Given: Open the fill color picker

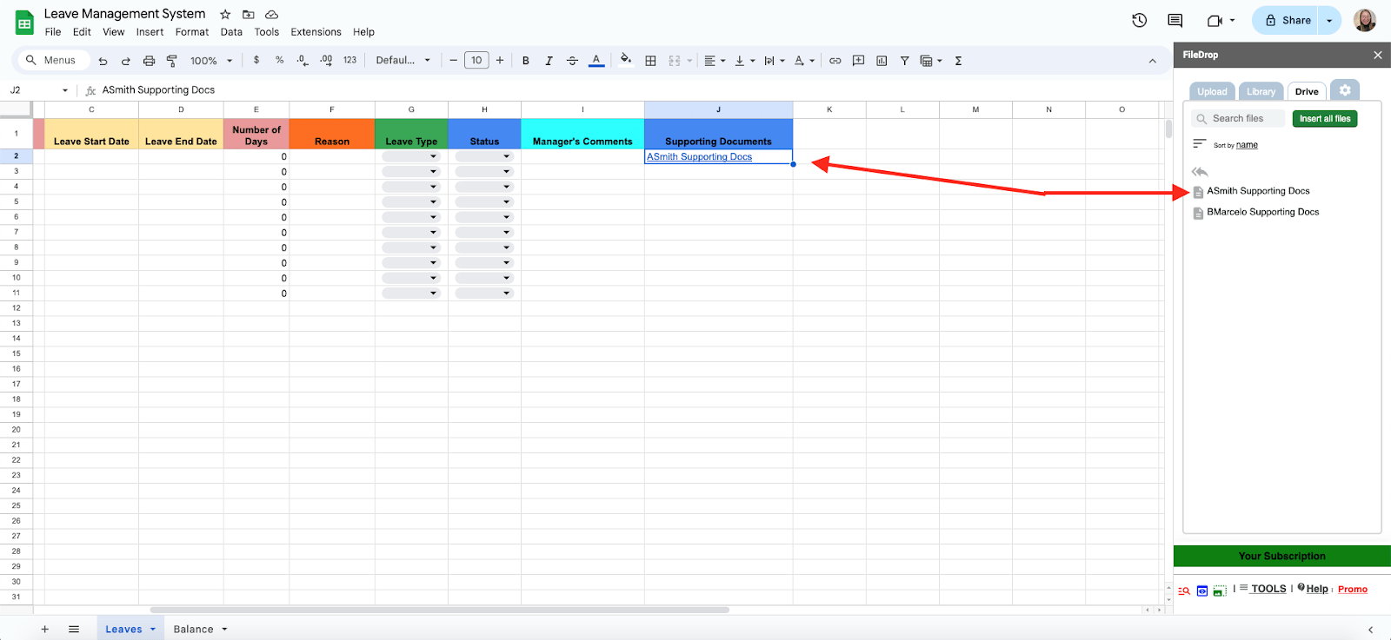Looking at the screenshot, I should pyautogui.click(x=625, y=60).
